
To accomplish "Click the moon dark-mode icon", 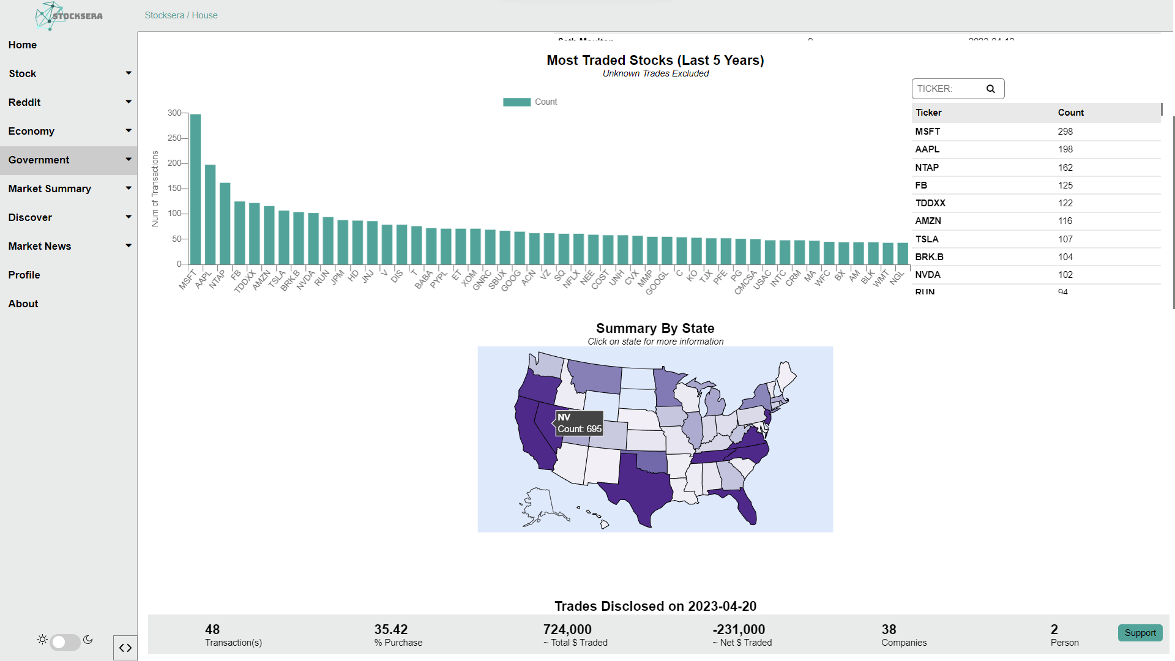I will coord(88,640).
